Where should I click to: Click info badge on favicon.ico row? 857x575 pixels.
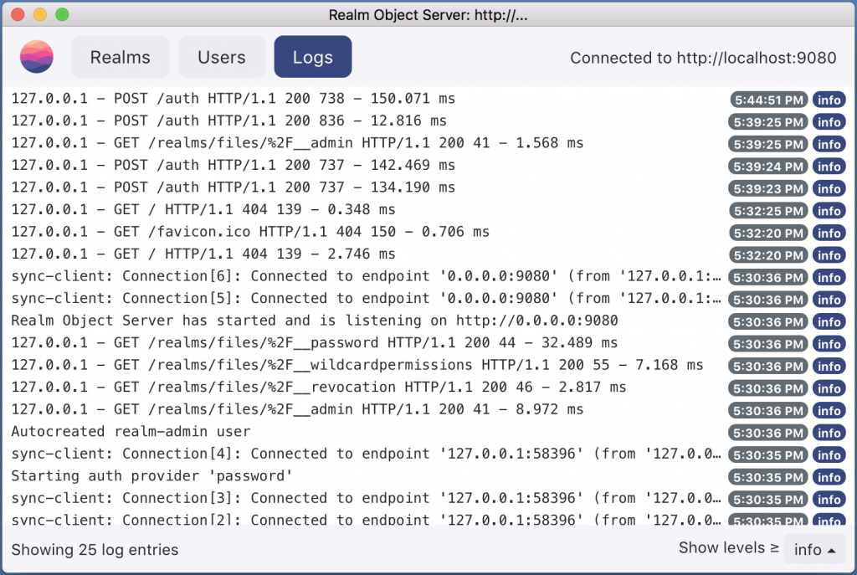829,233
